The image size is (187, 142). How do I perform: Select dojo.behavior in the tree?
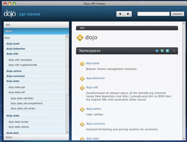(35, 49)
